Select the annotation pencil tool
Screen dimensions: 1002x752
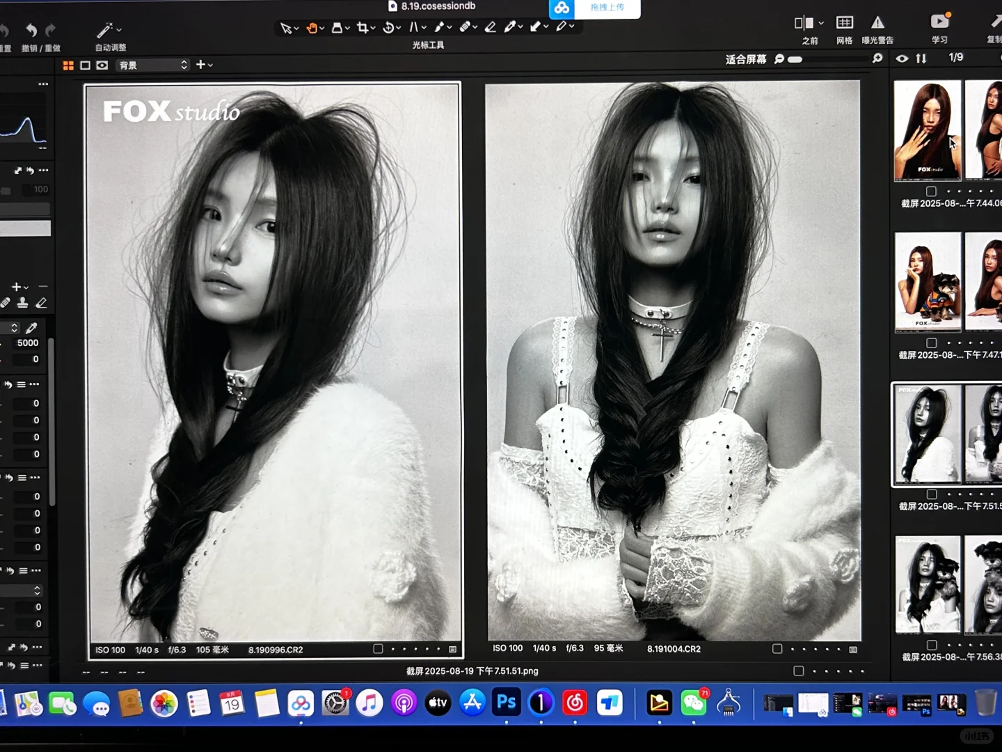[561, 27]
